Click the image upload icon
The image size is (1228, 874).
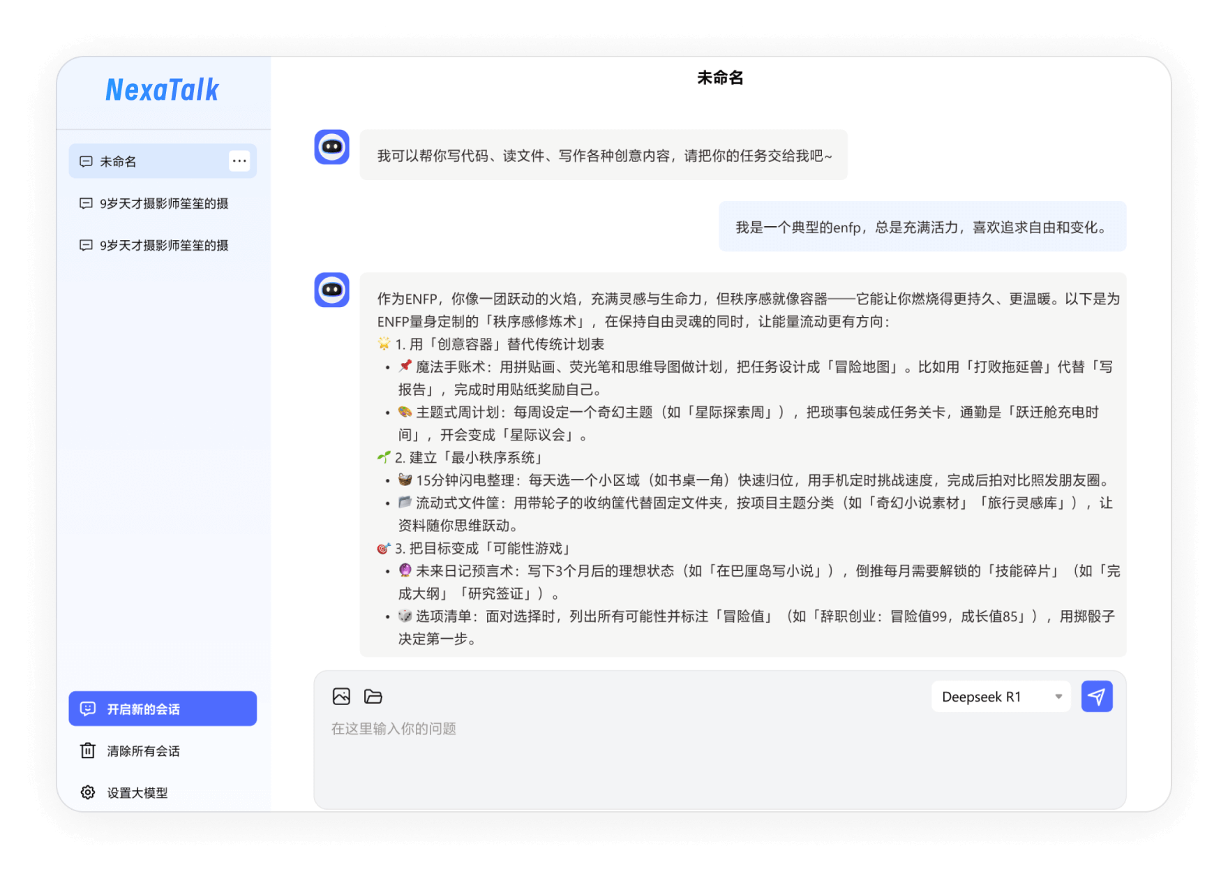pyautogui.click(x=341, y=696)
